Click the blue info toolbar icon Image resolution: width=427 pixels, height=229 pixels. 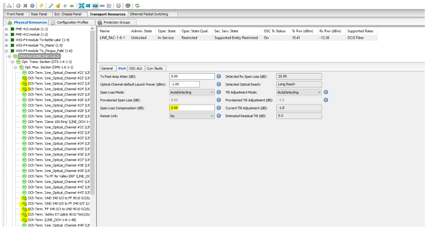click(32, 6)
